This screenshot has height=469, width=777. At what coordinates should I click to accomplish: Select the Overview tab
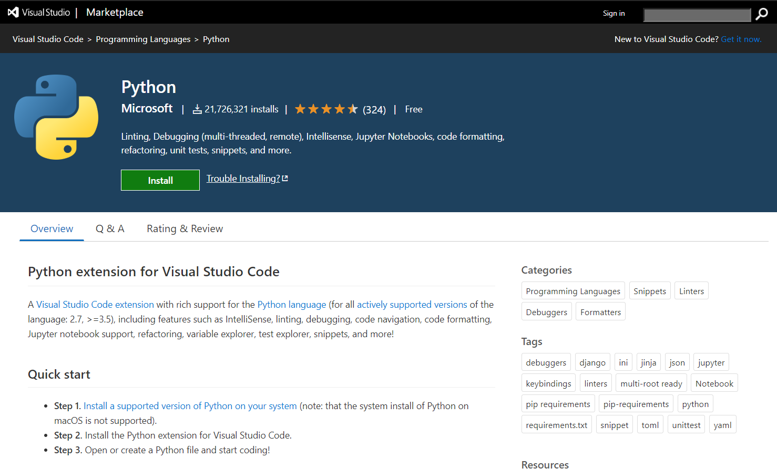(51, 228)
